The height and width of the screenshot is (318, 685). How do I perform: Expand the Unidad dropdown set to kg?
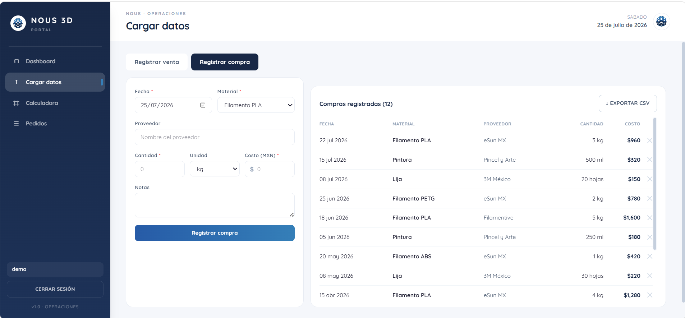[x=215, y=169]
